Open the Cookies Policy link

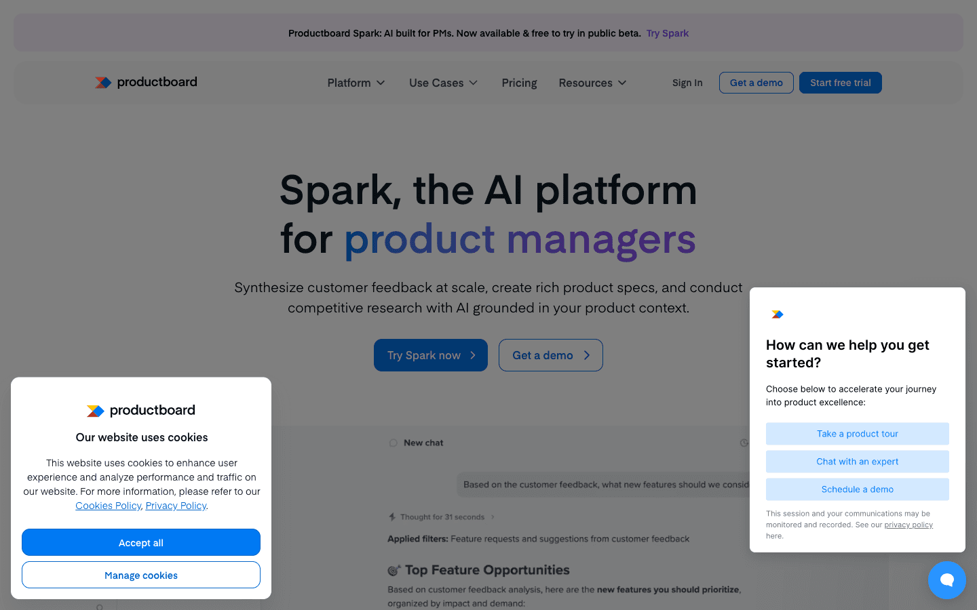(x=108, y=506)
